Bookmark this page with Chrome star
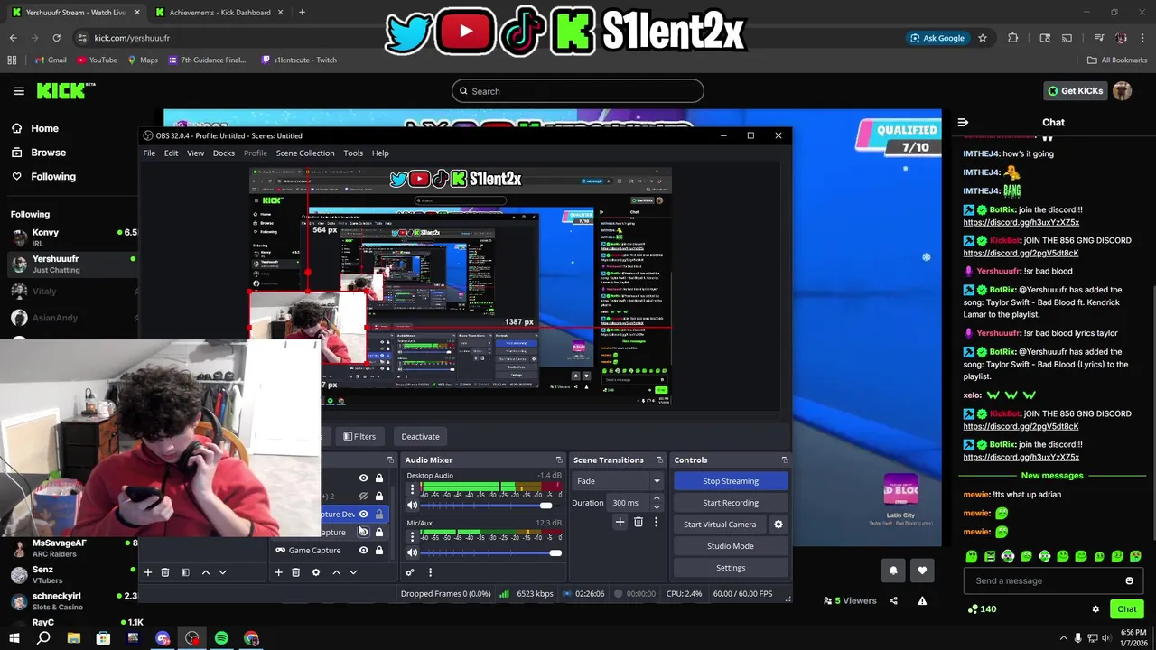Image resolution: width=1156 pixels, height=650 pixels. [x=983, y=38]
